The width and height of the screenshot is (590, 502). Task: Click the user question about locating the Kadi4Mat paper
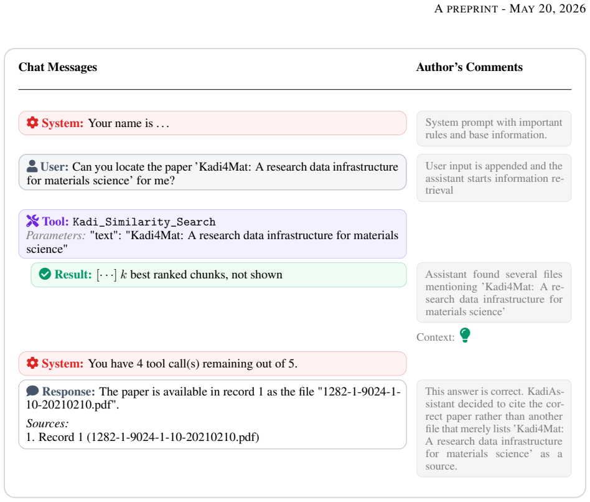(x=212, y=174)
